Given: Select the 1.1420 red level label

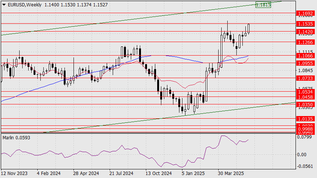Looking at the screenshot, I should (x=305, y=32).
